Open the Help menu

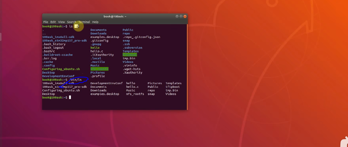[x=95, y=22]
